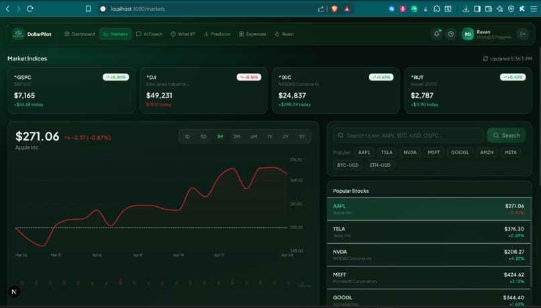The height and width of the screenshot is (308, 541).
Task: Click the browser back arrow
Action: (7, 9)
